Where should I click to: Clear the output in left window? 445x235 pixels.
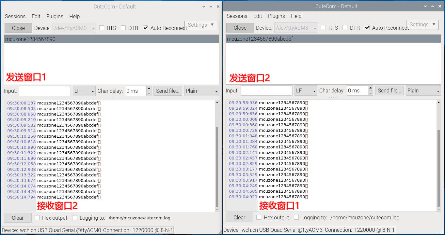tap(18, 218)
